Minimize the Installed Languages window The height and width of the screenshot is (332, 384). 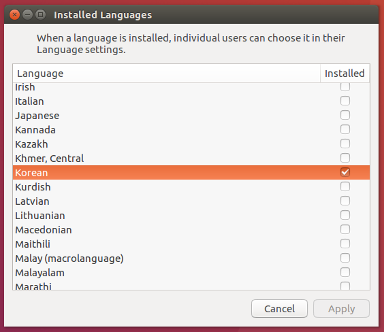[x=27, y=15]
